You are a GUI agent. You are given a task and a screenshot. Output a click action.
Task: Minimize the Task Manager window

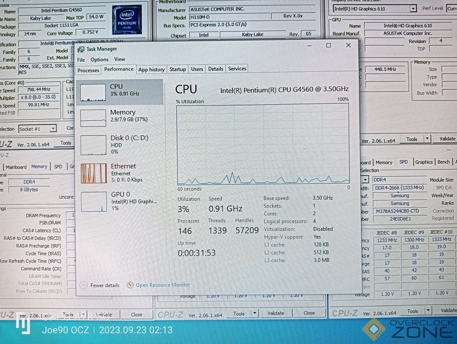click(x=309, y=46)
